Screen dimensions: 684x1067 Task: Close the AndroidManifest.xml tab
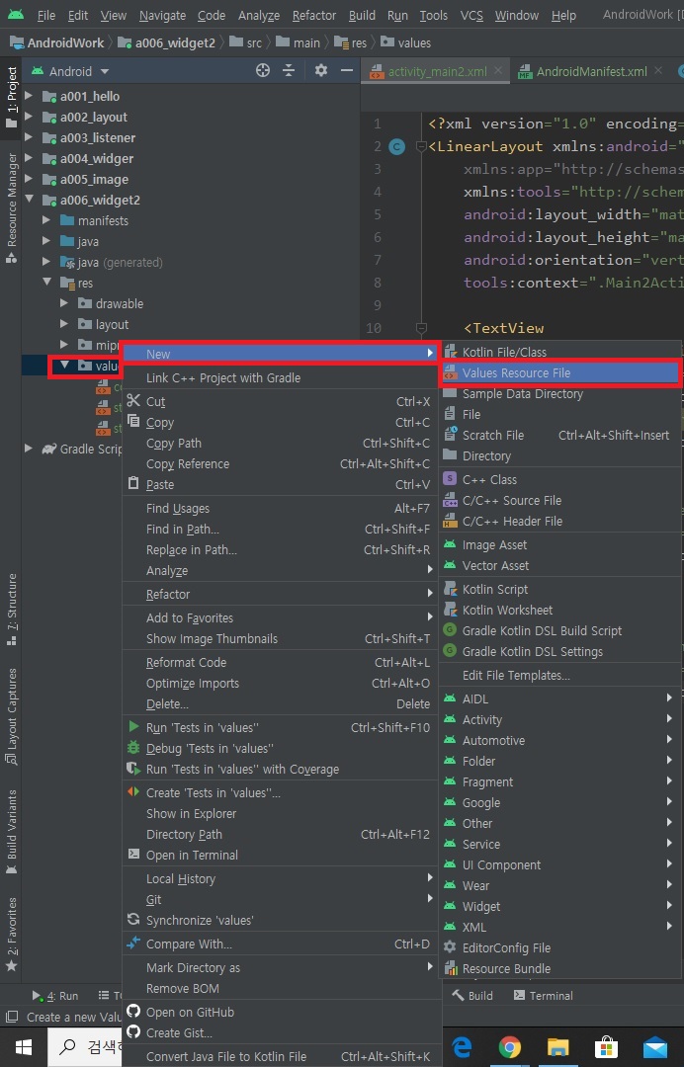[658, 71]
